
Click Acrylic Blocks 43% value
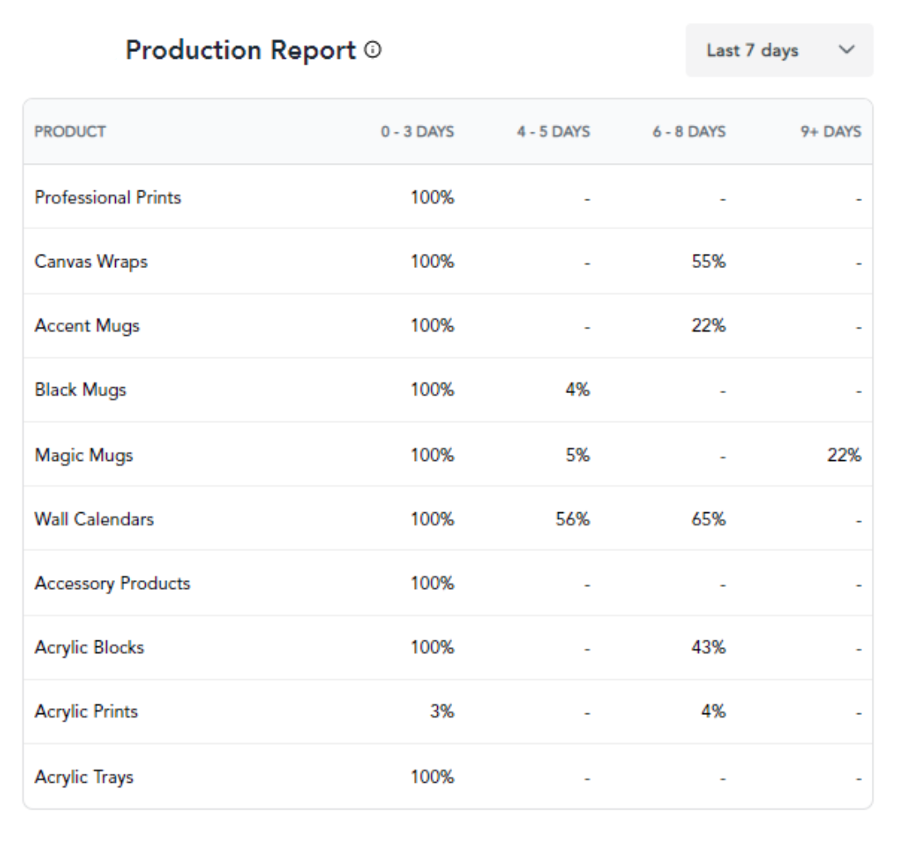(709, 647)
